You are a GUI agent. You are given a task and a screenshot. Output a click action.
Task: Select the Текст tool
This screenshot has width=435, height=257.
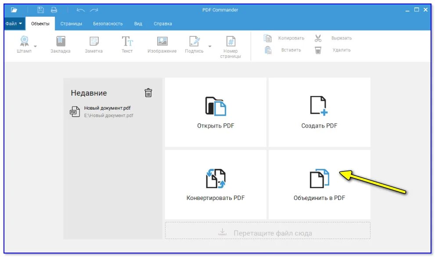pyautogui.click(x=127, y=44)
